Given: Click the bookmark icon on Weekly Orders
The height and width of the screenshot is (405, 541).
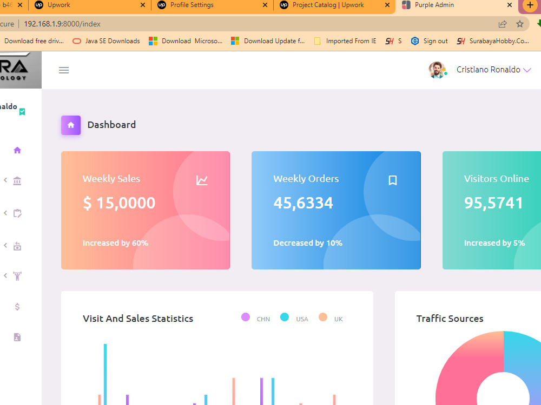Looking at the screenshot, I should pyautogui.click(x=393, y=180).
